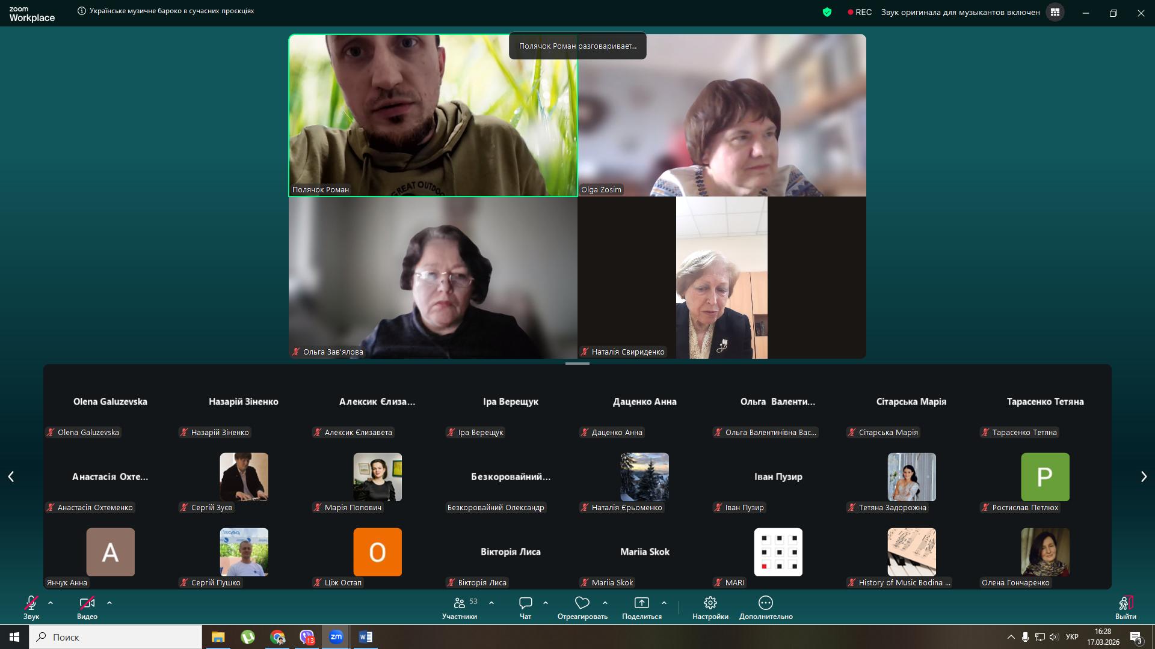Screen dimensions: 1155x649
Task: Open Microsoft Word from the taskbar
Action: click(365, 637)
